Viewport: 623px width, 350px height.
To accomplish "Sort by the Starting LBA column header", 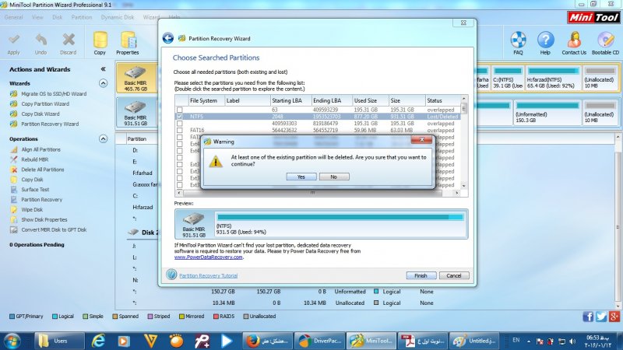I will tap(290, 100).
